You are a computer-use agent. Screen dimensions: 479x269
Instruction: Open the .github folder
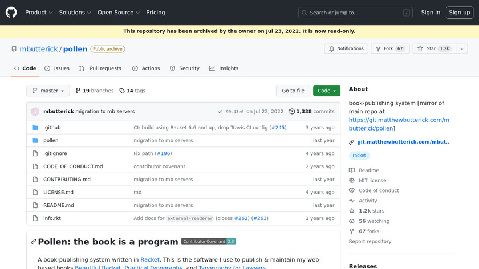click(52, 128)
